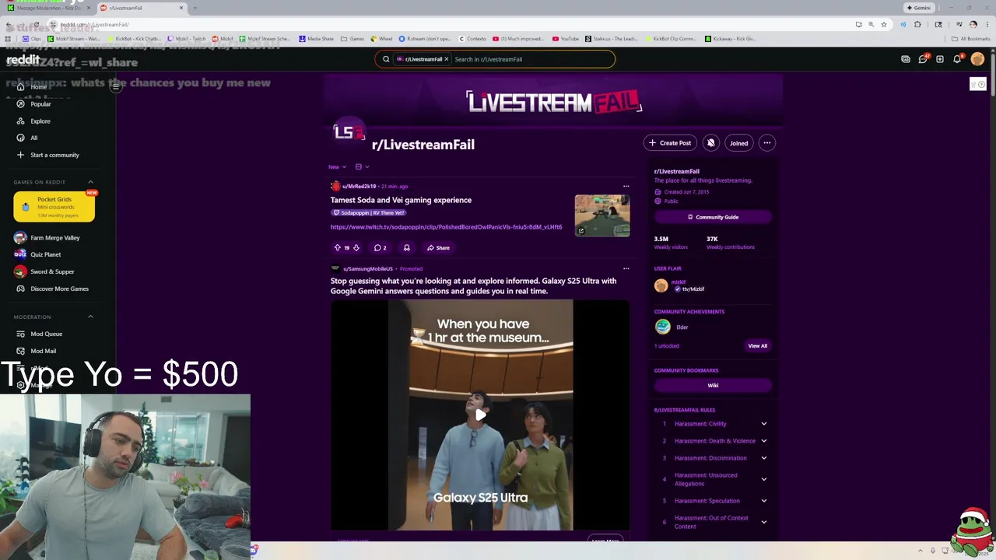Open Explore in the left sidebar

pyautogui.click(x=40, y=121)
